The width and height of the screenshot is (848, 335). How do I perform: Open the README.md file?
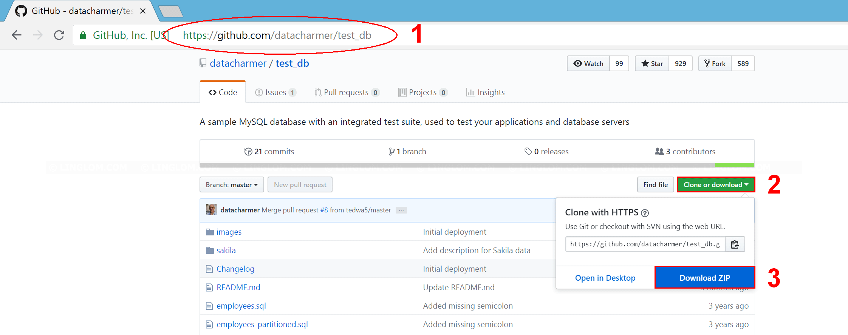tap(238, 287)
